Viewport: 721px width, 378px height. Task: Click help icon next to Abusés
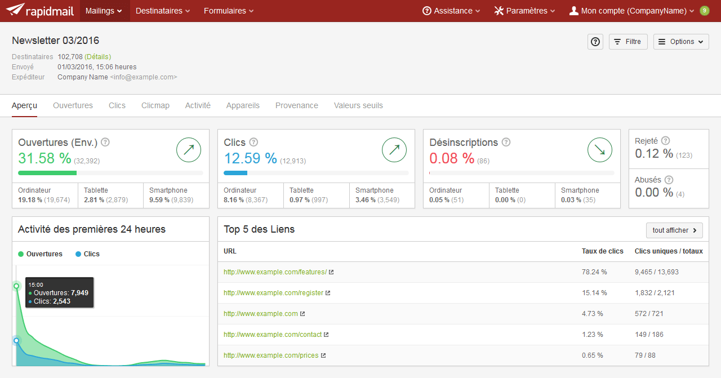coord(669,180)
